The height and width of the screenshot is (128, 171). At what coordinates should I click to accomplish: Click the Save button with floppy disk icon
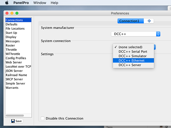17,121
